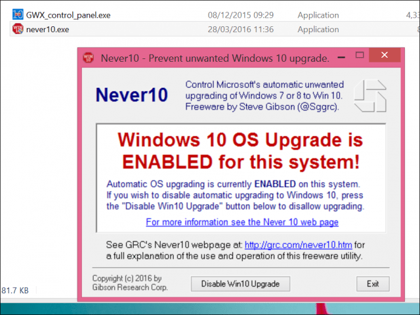Click the Freeware by Steve Gibson text
The image size is (420, 315).
(262, 107)
